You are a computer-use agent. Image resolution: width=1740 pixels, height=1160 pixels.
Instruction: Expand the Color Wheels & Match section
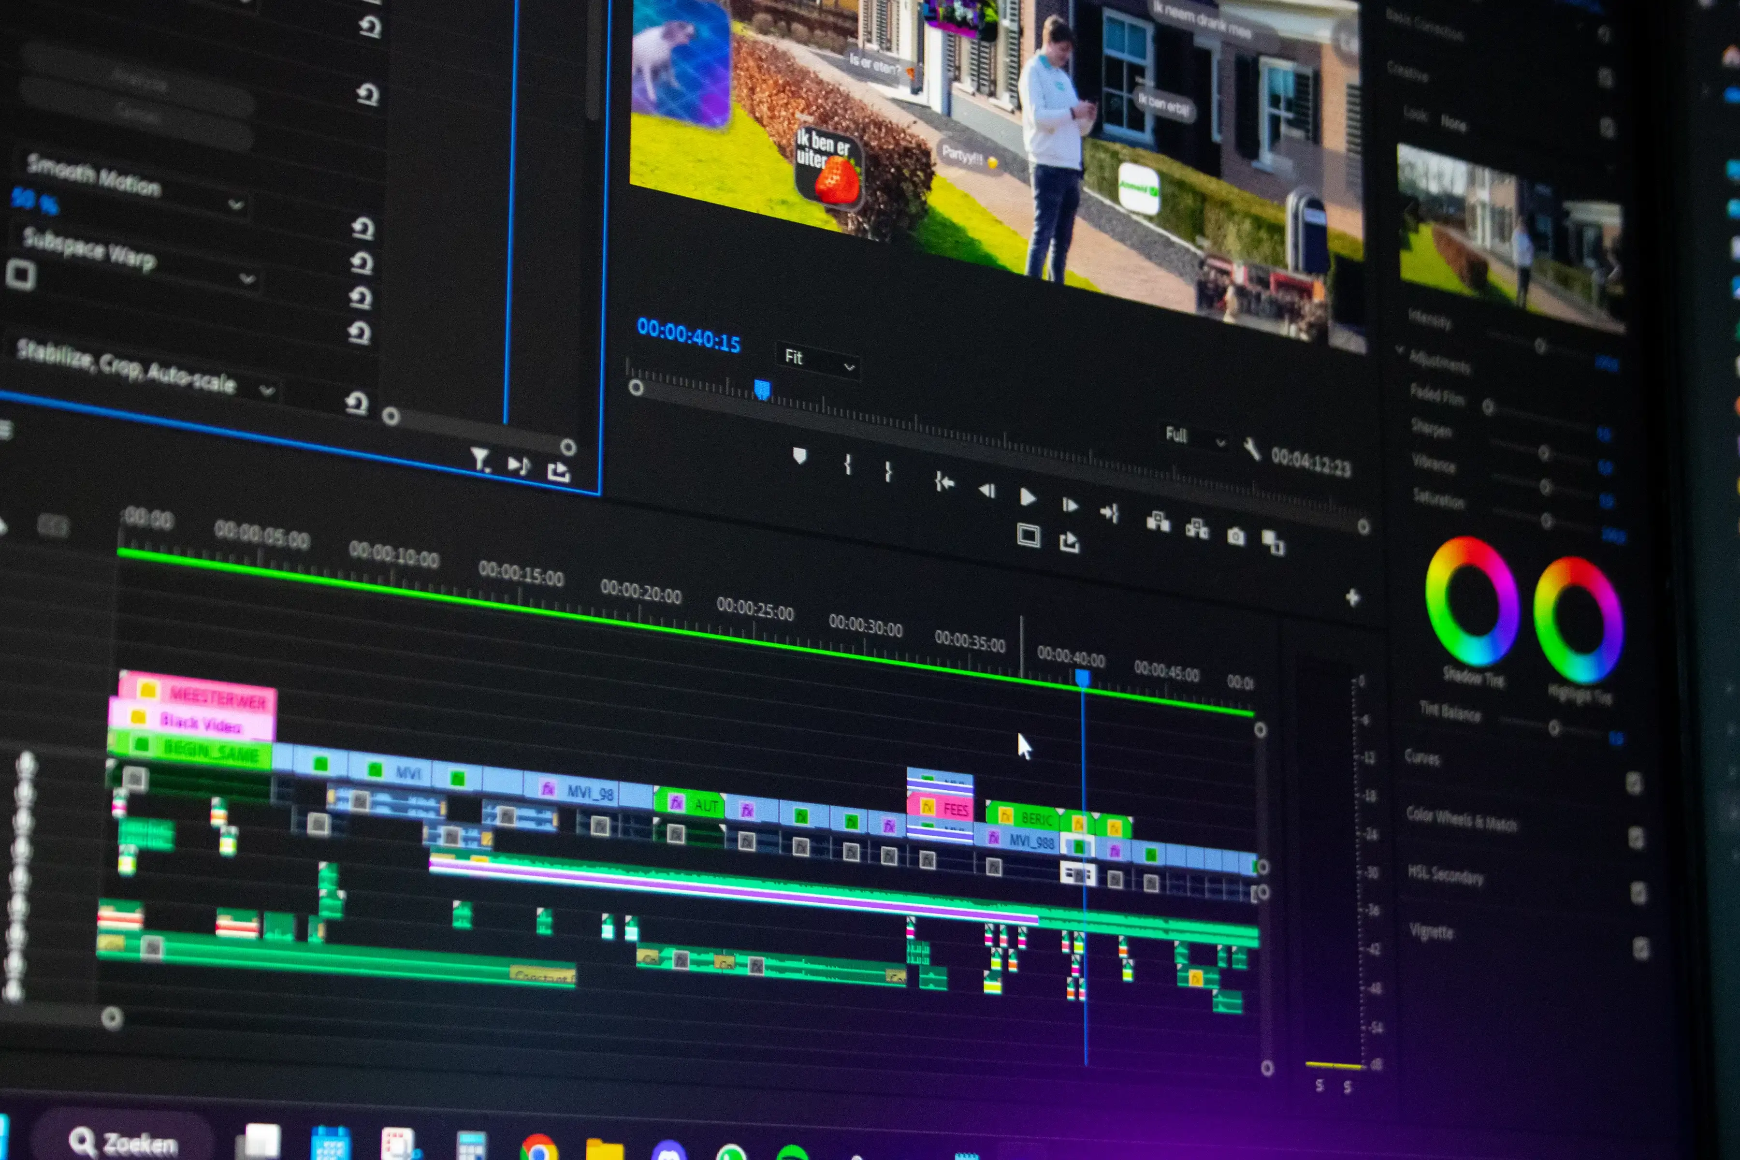click(1461, 819)
